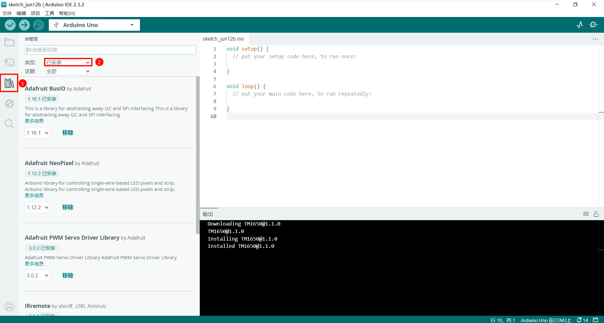Toggle the output scroll lock icon
The width and height of the screenshot is (604, 323).
pos(596,214)
